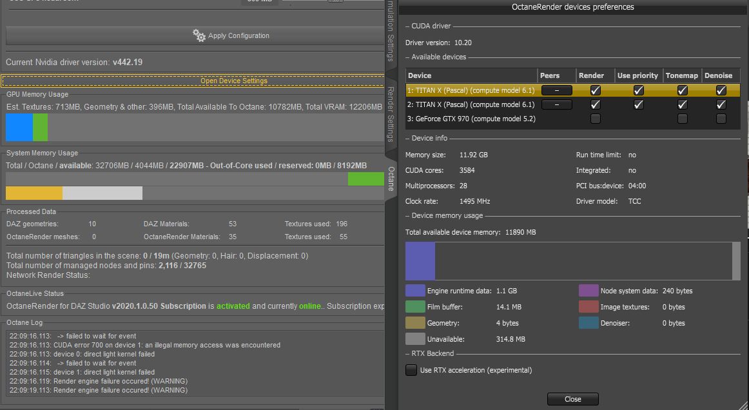Image resolution: width=749 pixels, height=410 pixels.
Task: Enable Render checkbox for GeForce GTX 970
Action: coord(595,119)
